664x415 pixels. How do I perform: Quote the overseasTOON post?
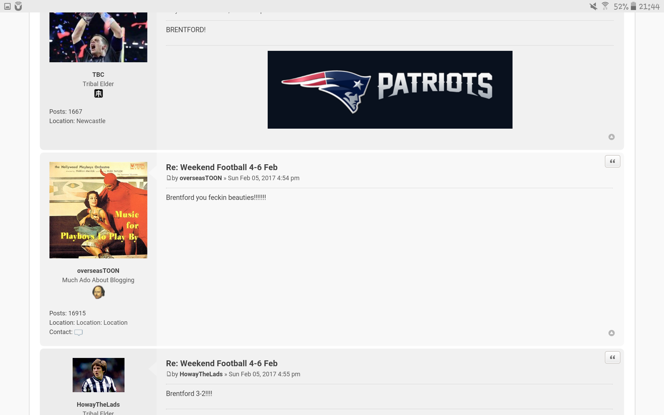coord(612,162)
